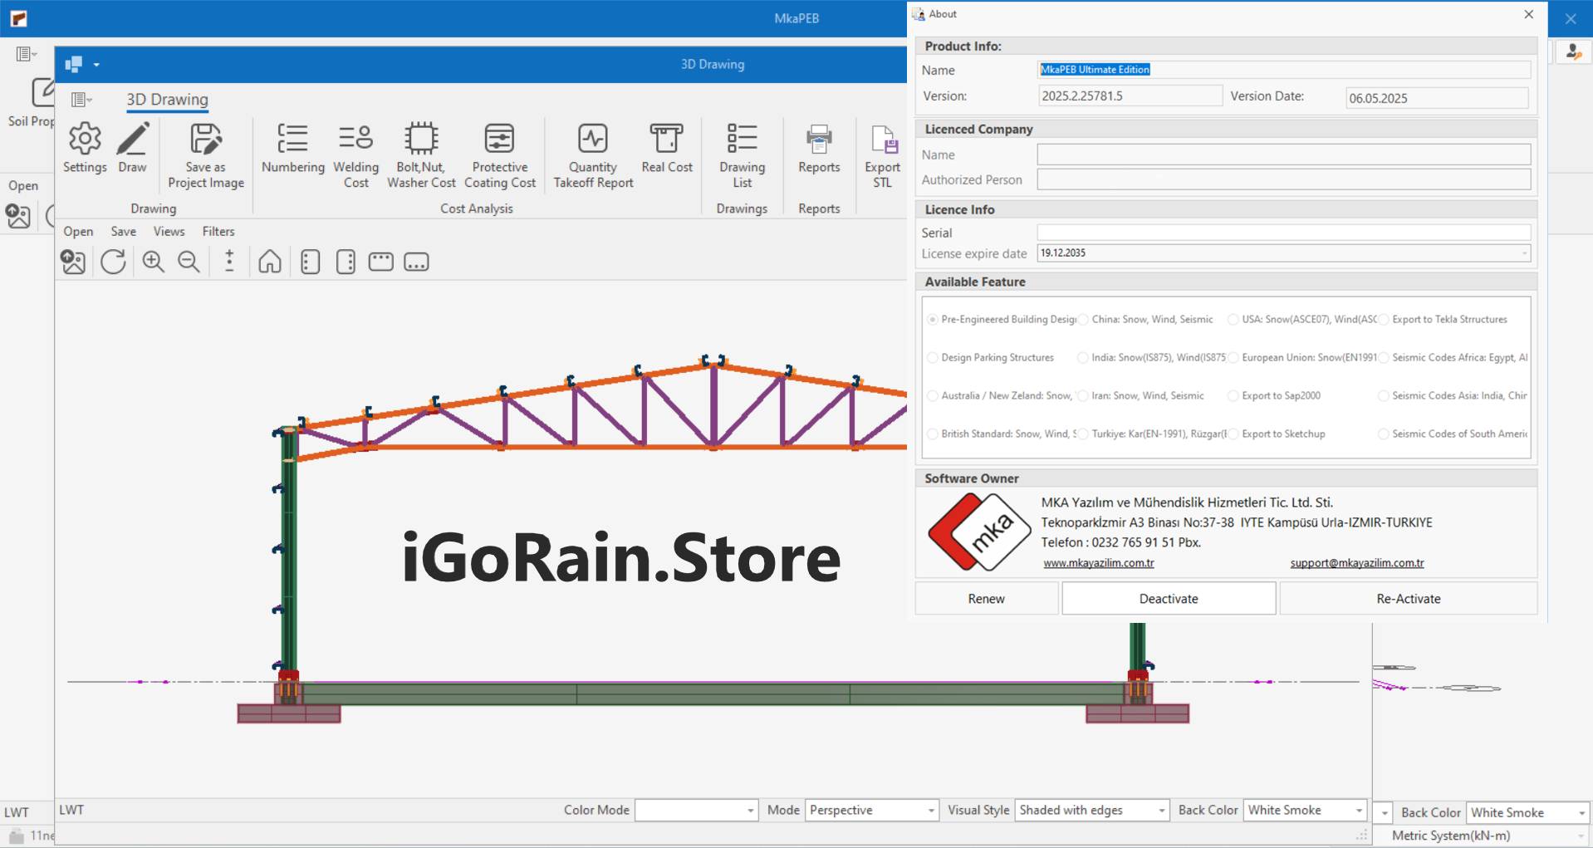This screenshot has width=1593, height=848.
Task: Open the Back Color White Smoke picker
Action: pos(1359,811)
